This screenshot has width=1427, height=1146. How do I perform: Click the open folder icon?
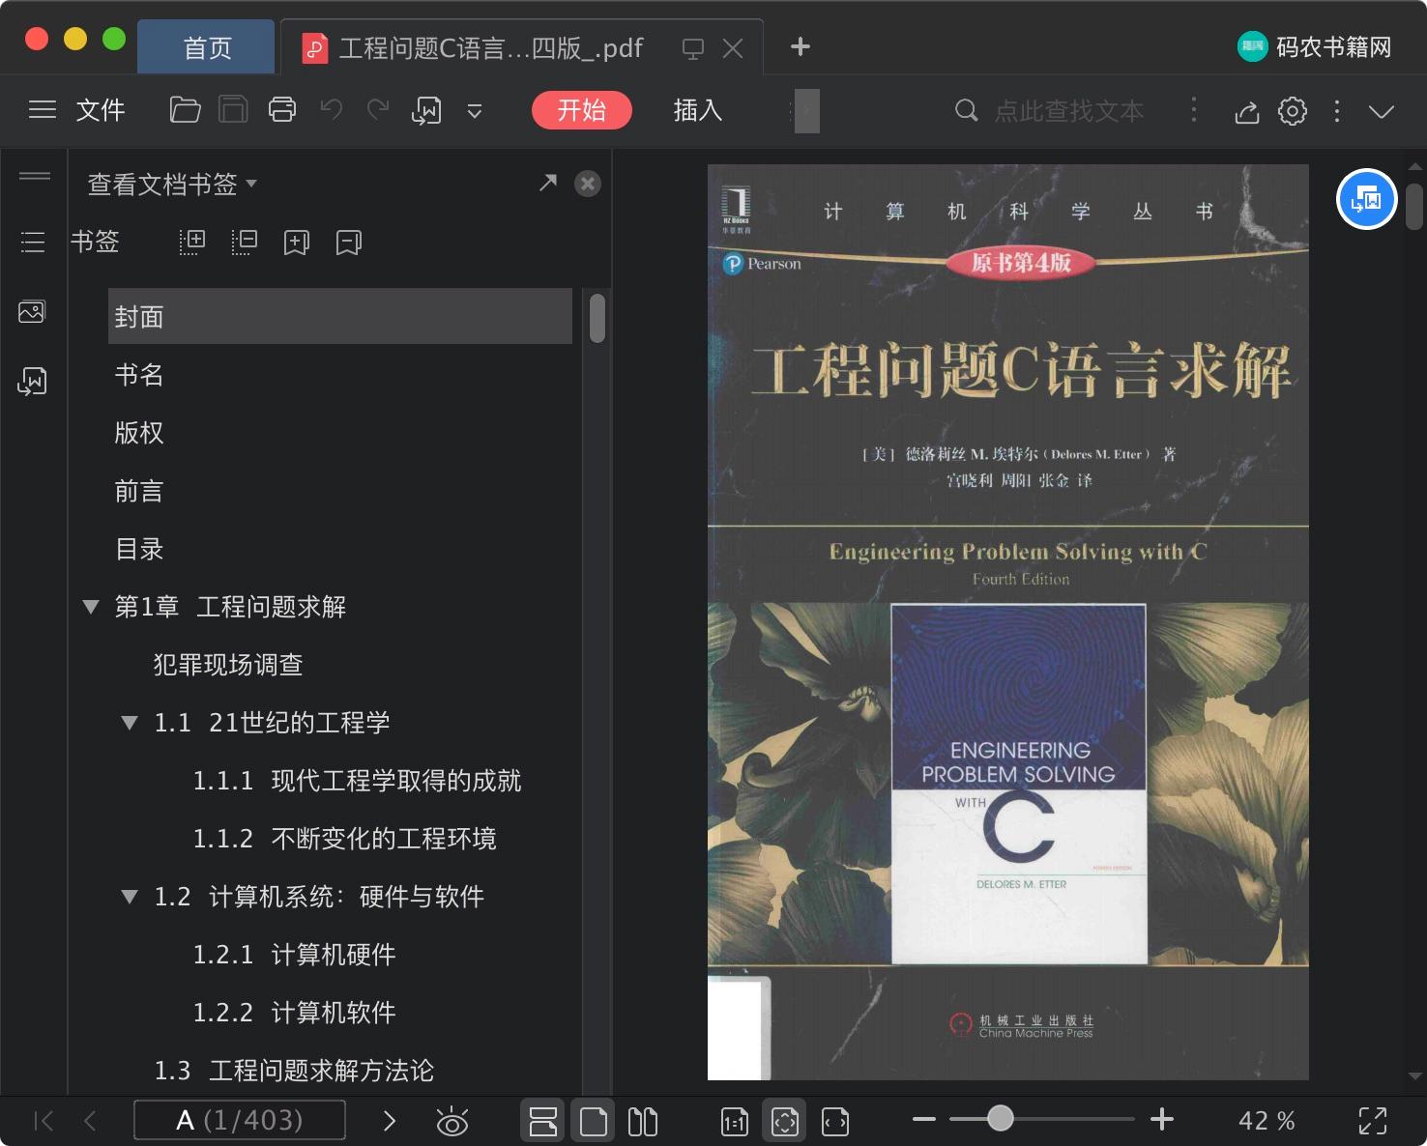point(185,110)
